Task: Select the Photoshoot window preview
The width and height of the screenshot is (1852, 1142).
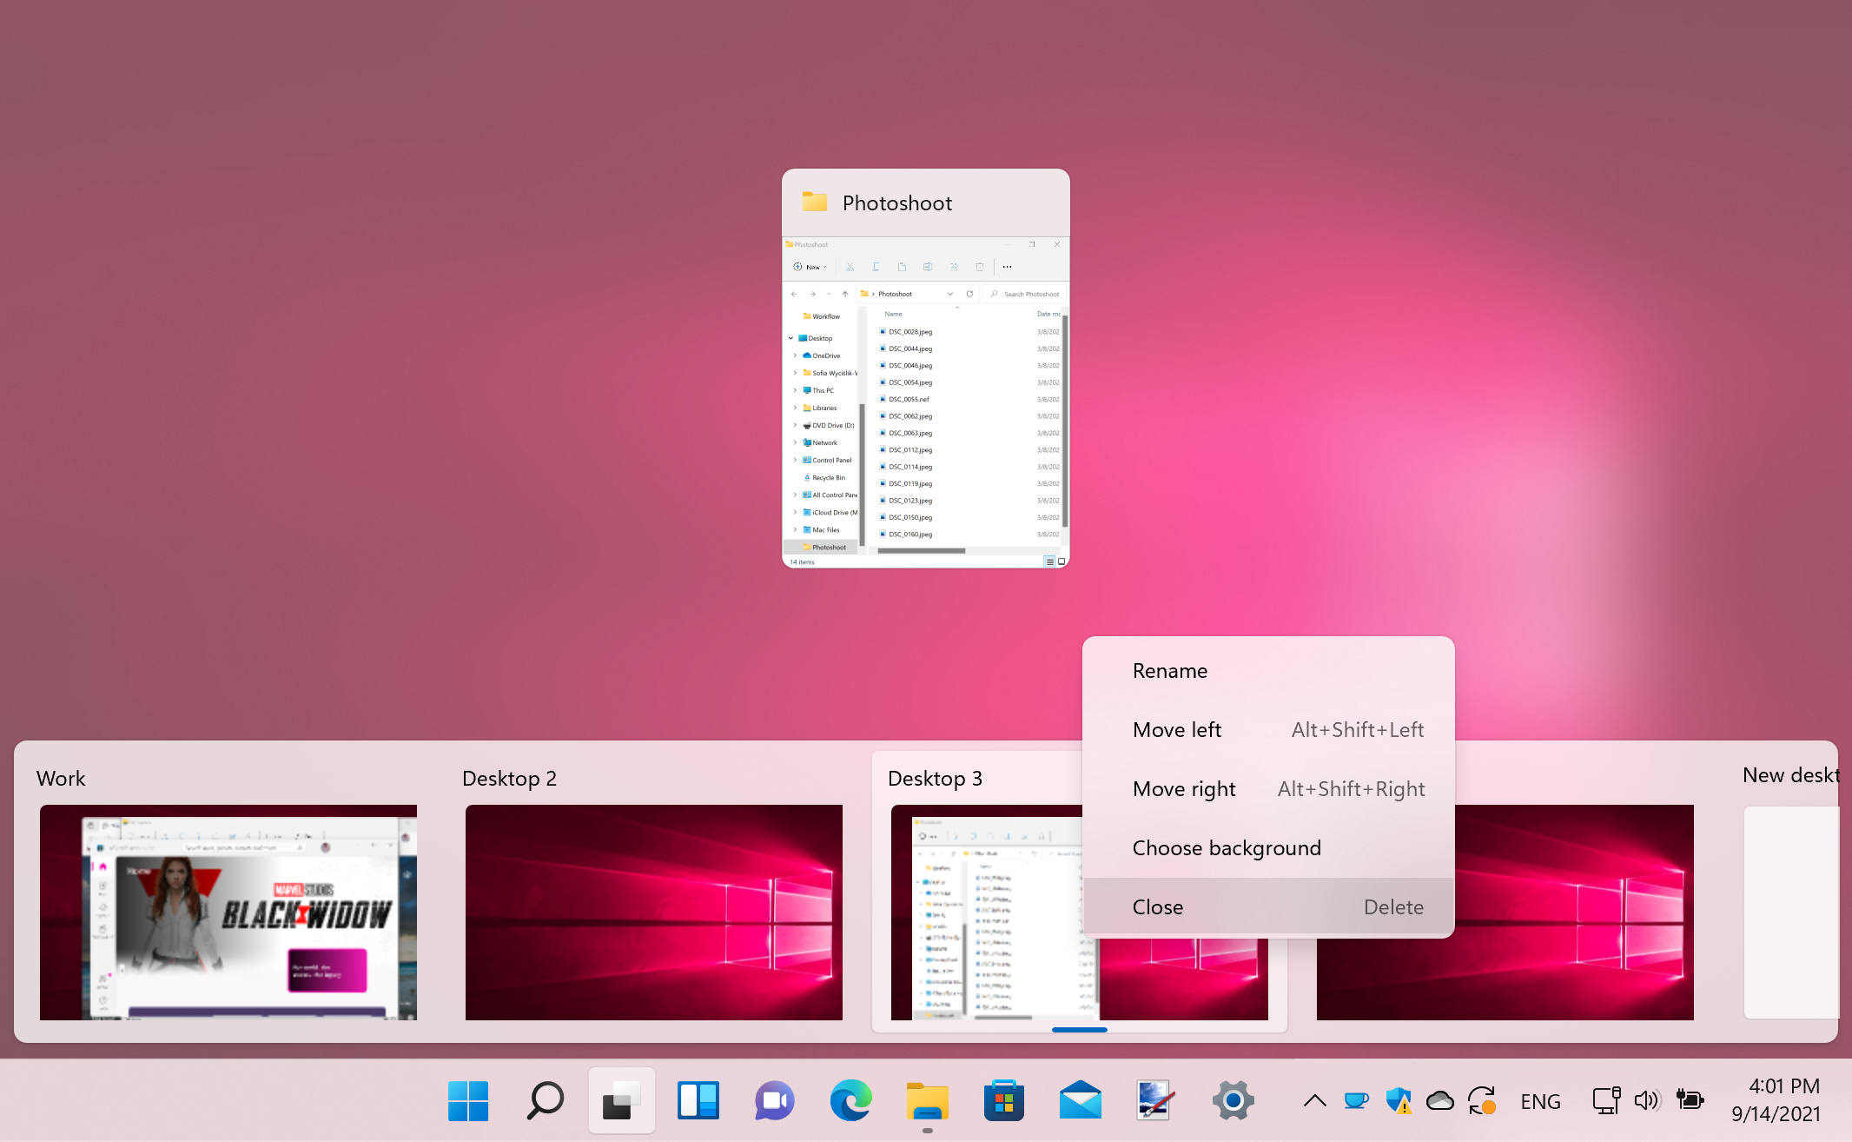Action: (x=926, y=402)
